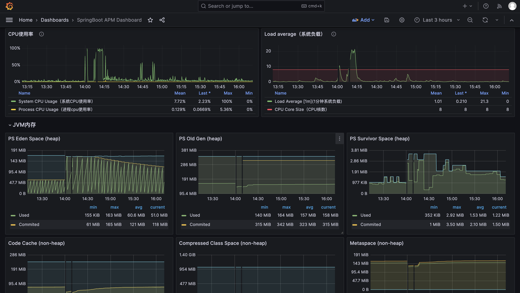Click the Grafana logo icon

(9, 6)
